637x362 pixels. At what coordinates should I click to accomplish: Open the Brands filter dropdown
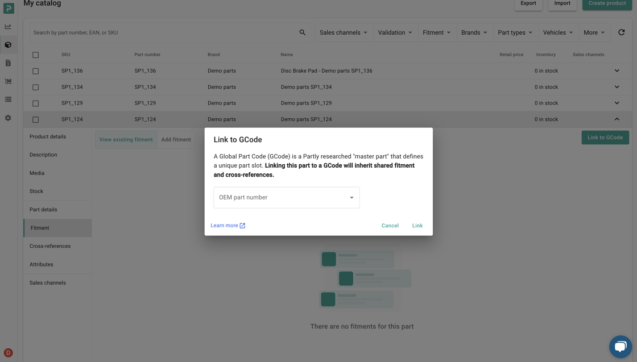(474, 32)
